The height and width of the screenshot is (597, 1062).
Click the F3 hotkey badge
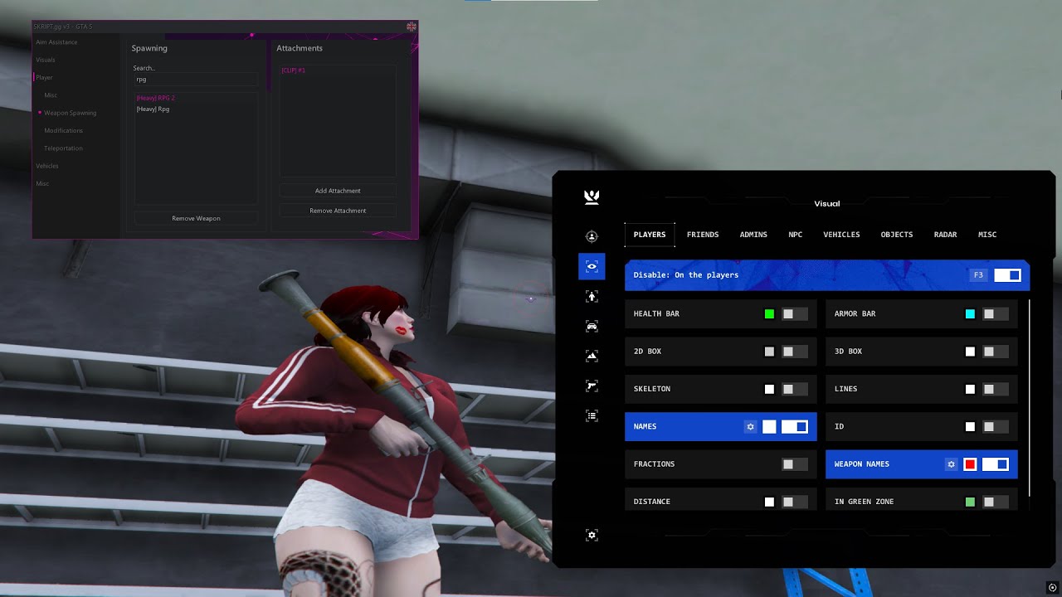978,275
